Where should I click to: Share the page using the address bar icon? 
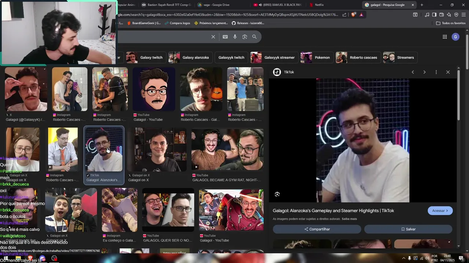point(344,15)
